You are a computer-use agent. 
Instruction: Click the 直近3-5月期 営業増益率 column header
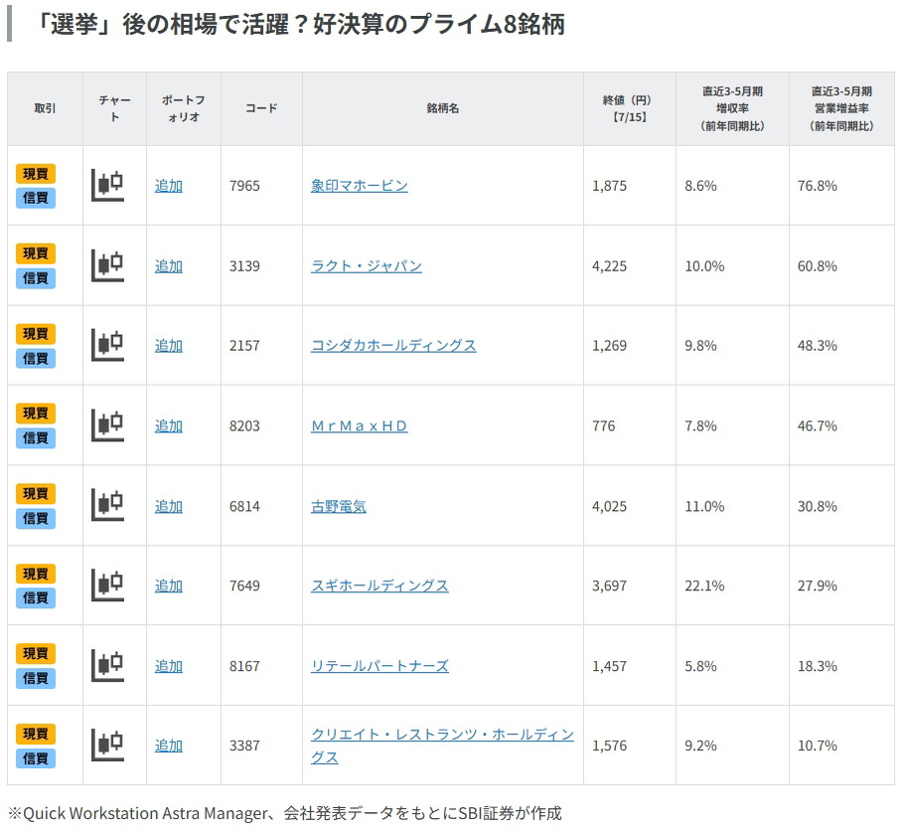841,108
